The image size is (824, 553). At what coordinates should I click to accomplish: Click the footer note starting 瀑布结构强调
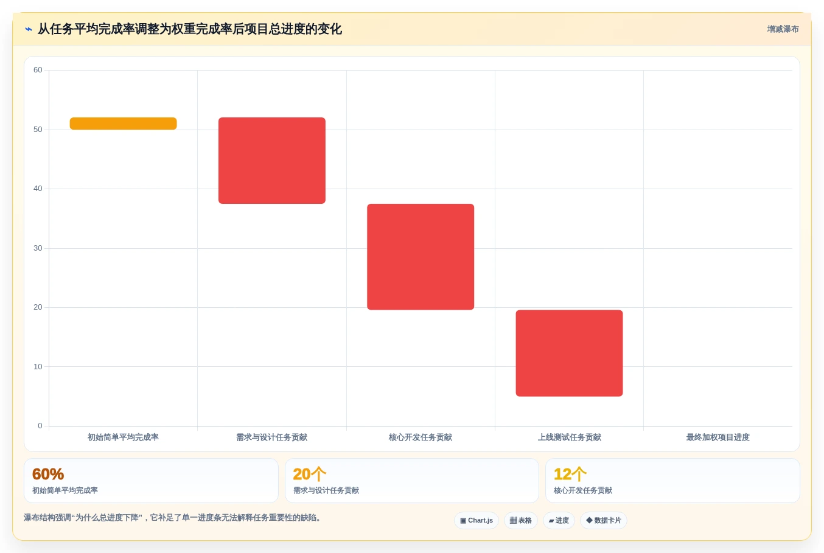click(x=172, y=518)
